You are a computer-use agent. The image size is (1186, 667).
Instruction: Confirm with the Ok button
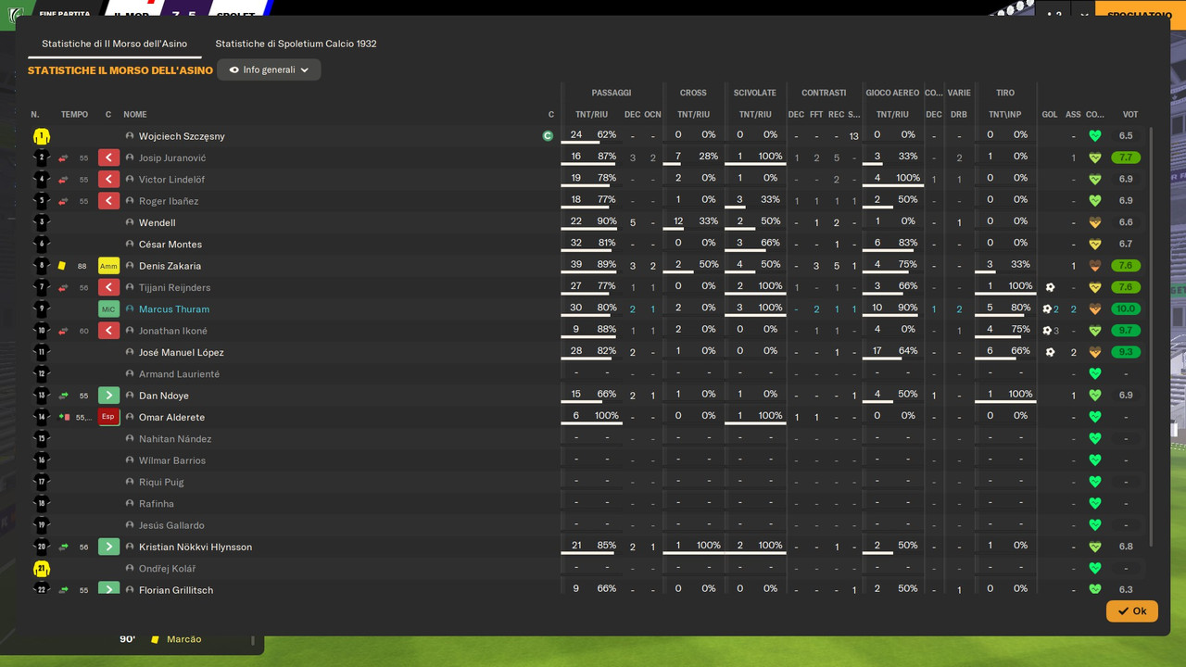pos(1131,611)
